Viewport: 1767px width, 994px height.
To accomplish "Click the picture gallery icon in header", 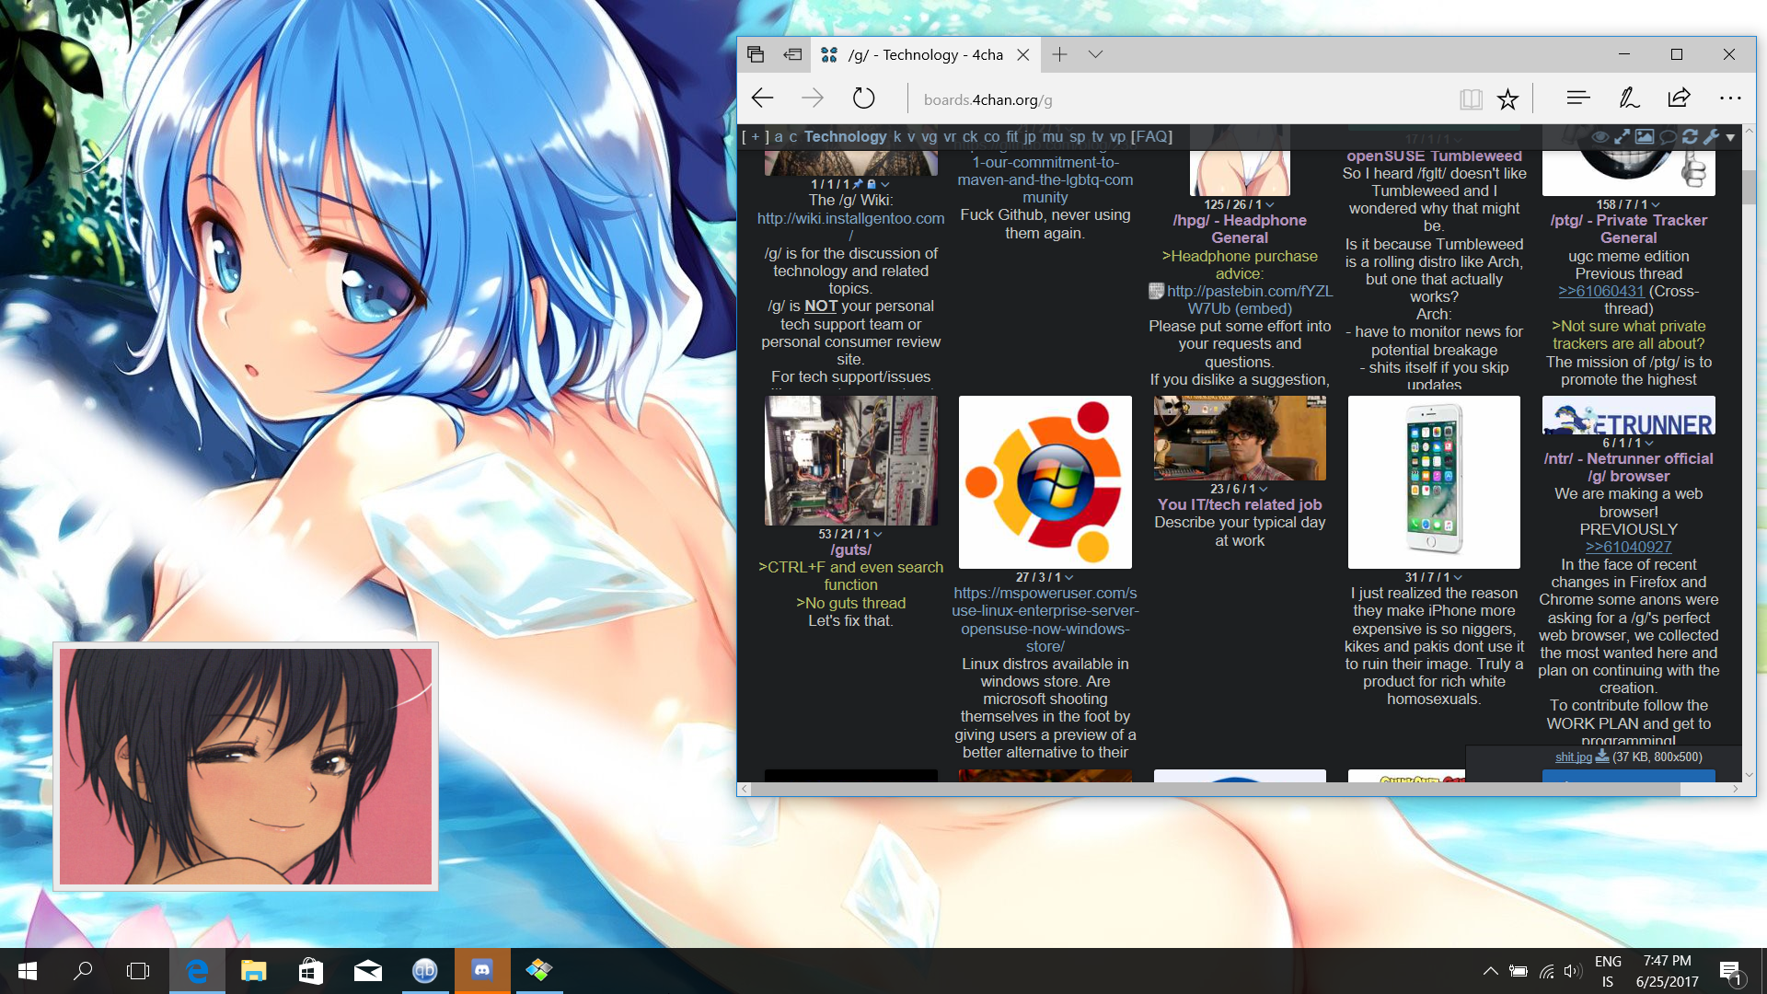I will click(1645, 136).
